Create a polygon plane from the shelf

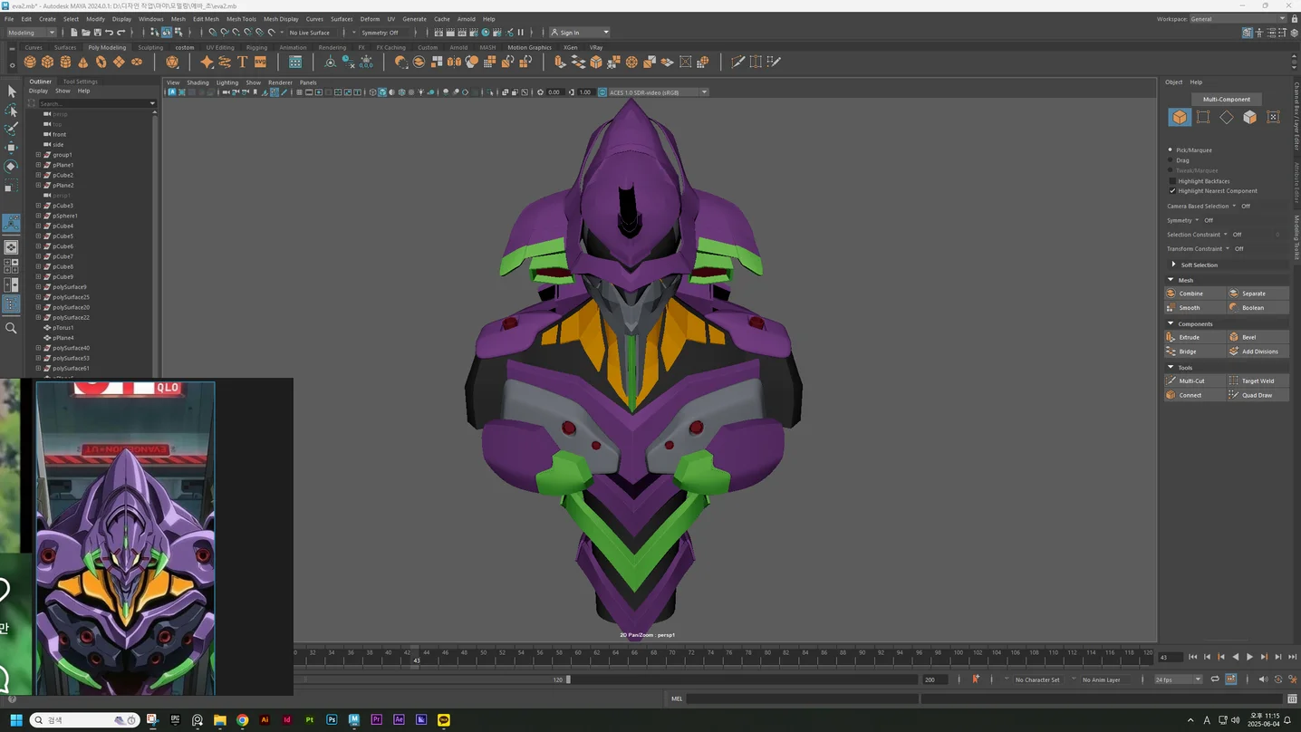[119, 62]
